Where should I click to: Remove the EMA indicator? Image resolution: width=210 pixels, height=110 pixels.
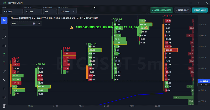point(39,24)
